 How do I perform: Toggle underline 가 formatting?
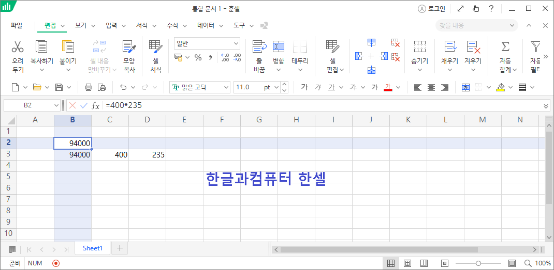[331, 87]
